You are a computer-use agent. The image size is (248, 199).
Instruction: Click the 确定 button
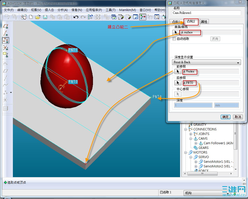tap(225, 117)
